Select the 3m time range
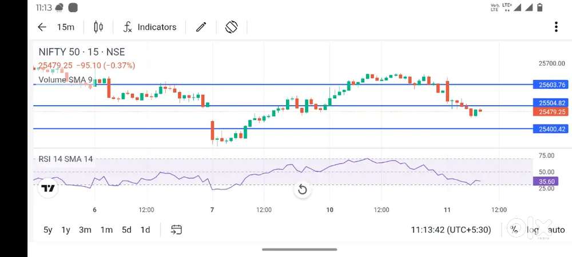This screenshot has height=257, width=572. click(x=85, y=230)
